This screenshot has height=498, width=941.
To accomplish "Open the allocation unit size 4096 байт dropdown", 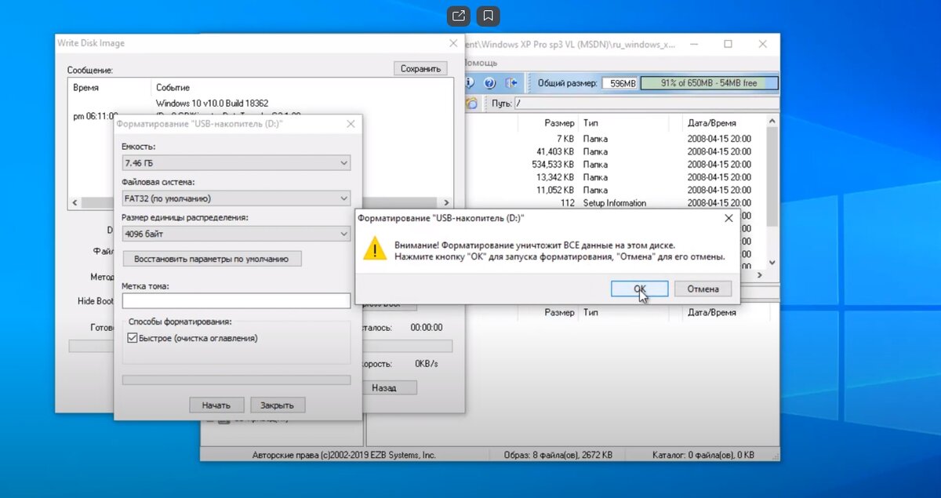I will tap(236, 234).
